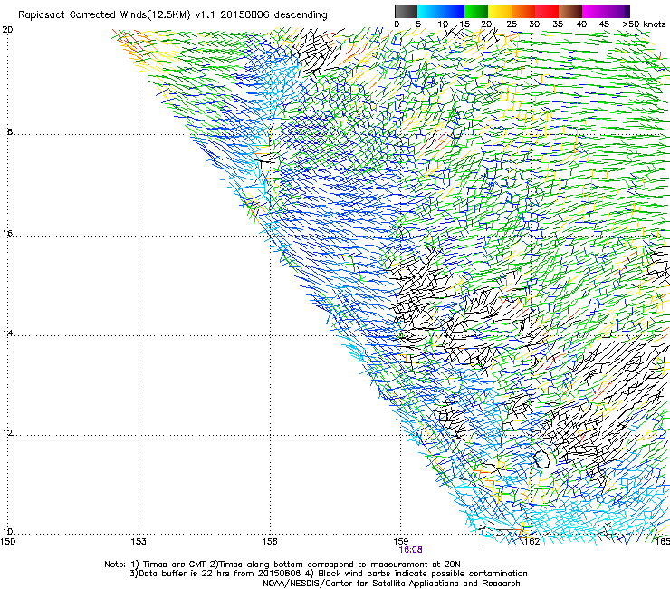Click the latitude label 18
The image size is (670, 589).
(x=7, y=131)
